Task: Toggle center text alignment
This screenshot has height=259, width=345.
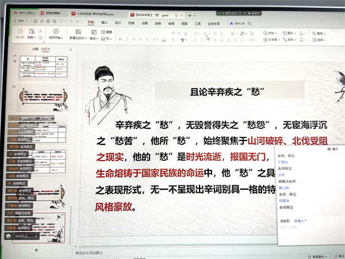Action: pyautogui.click(x=202, y=40)
